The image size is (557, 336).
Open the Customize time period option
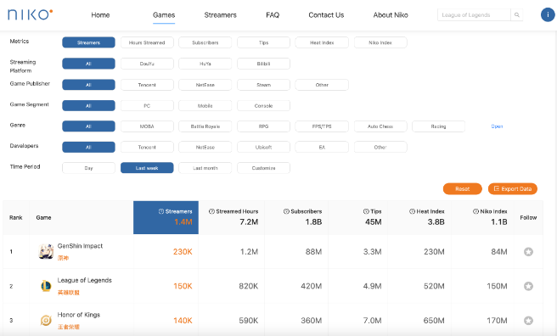[x=263, y=168]
